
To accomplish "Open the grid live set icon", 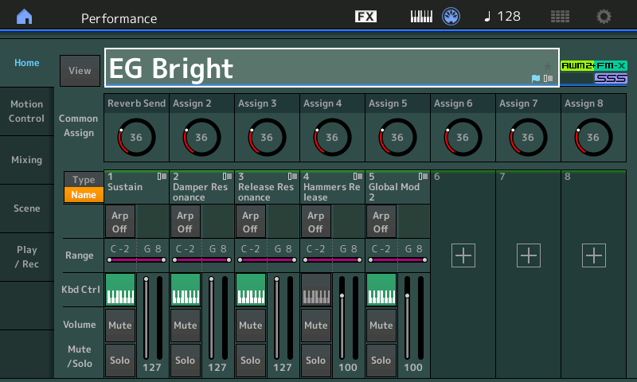I will [x=560, y=17].
